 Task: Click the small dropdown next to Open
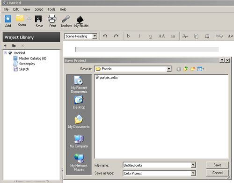tap(29, 19)
